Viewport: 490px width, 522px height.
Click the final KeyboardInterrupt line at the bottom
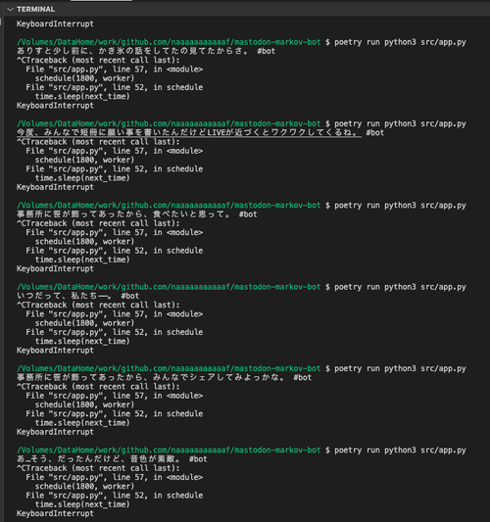coord(55,514)
